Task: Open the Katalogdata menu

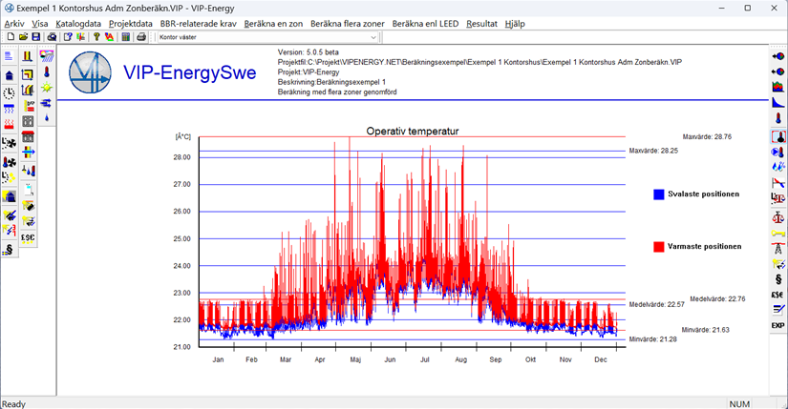Action: pyautogui.click(x=78, y=23)
